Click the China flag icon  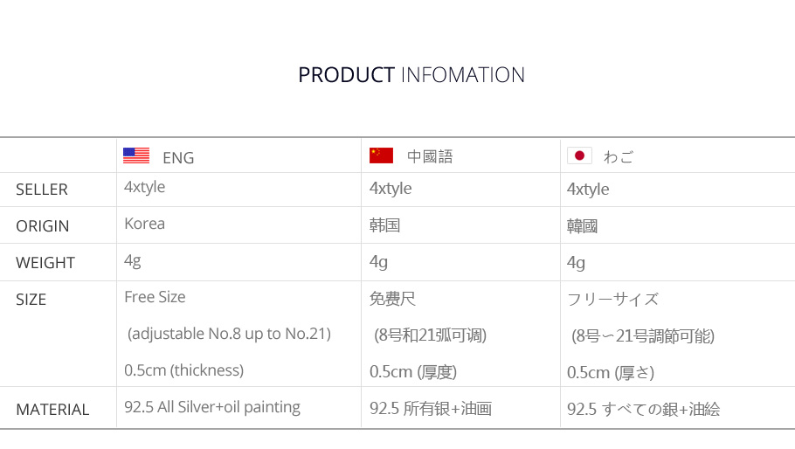(x=381, y=155)
